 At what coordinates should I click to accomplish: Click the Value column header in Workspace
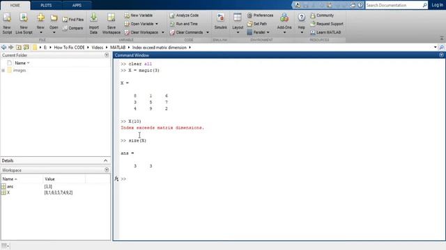(x=49, y=179)
